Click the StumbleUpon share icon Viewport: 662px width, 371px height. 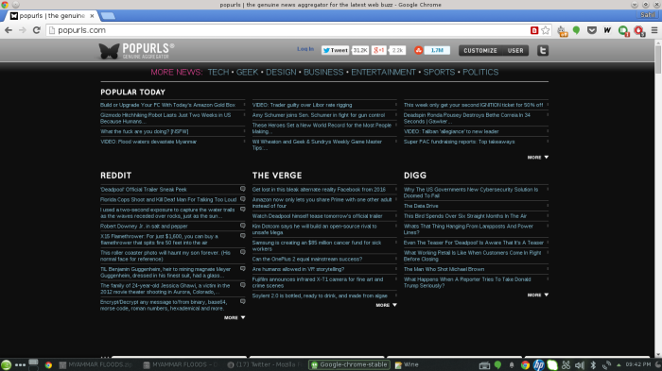(418, 50)
